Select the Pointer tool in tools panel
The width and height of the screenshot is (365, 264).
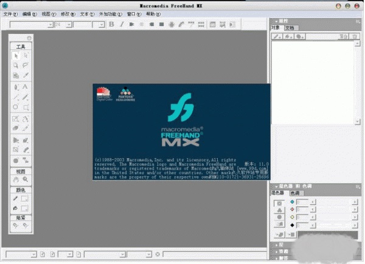pos(16,55)
